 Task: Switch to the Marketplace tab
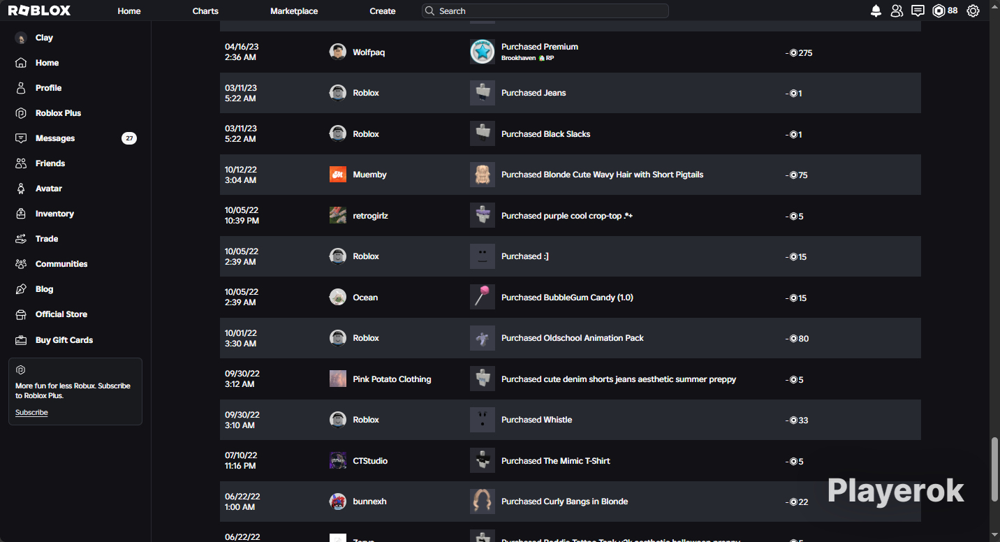pyautogui.click(x=294, y=11)
